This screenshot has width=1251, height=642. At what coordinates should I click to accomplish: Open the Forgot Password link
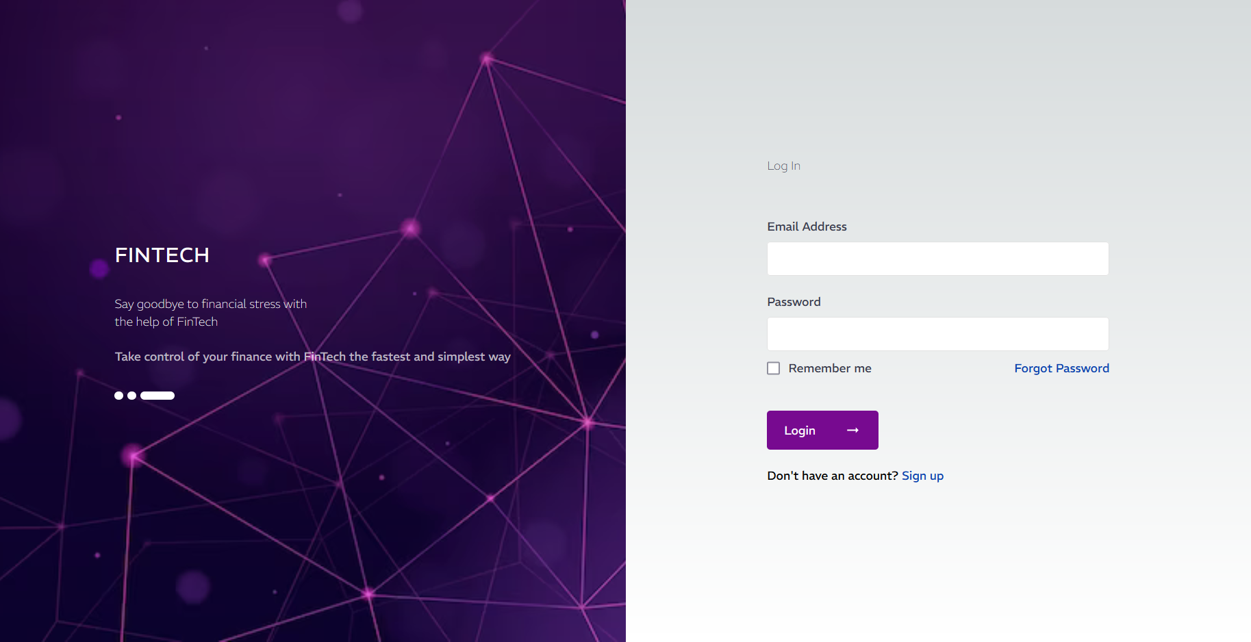[x=1061, y=368]
